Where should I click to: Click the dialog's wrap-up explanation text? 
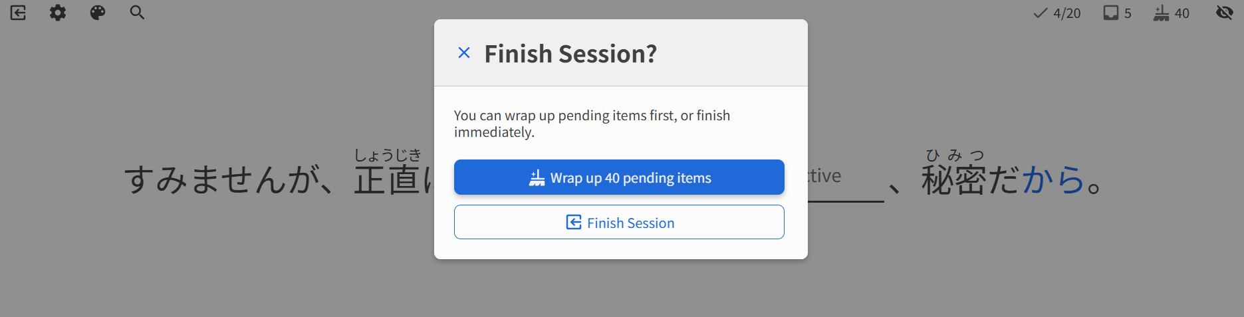(592, 124)
